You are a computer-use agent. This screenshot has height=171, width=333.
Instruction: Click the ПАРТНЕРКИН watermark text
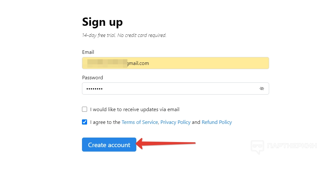coord(292,146)
